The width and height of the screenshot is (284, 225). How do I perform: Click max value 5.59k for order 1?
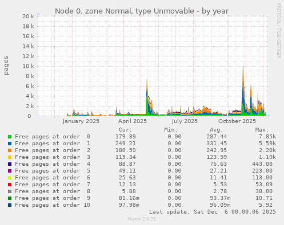[x=267, y=144]
